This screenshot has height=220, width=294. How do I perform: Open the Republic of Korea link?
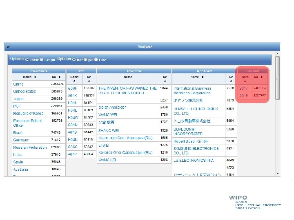(x=28, y=113)
